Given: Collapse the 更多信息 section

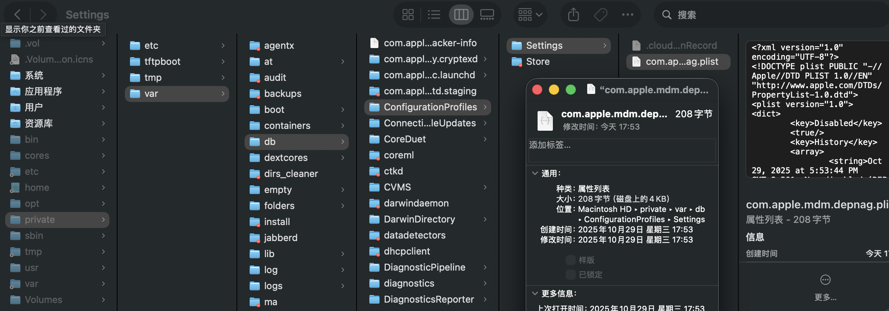Looking at the screenshot, I should point(535,294).
